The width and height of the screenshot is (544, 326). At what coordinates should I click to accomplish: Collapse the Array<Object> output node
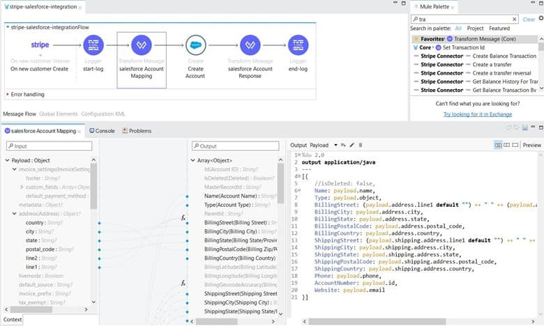pyautogui.click(x=193, y=160)
